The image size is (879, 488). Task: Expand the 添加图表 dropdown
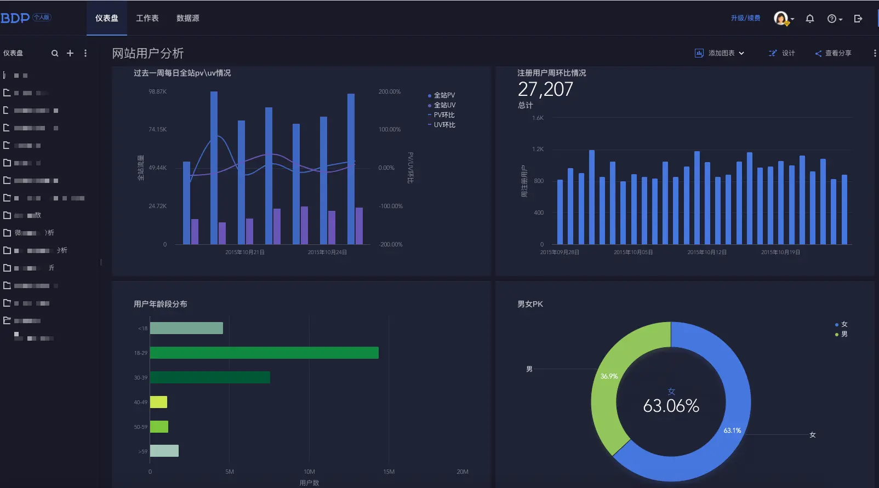[720, 53]
